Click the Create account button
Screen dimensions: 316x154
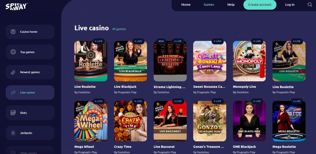pos(260,5)
